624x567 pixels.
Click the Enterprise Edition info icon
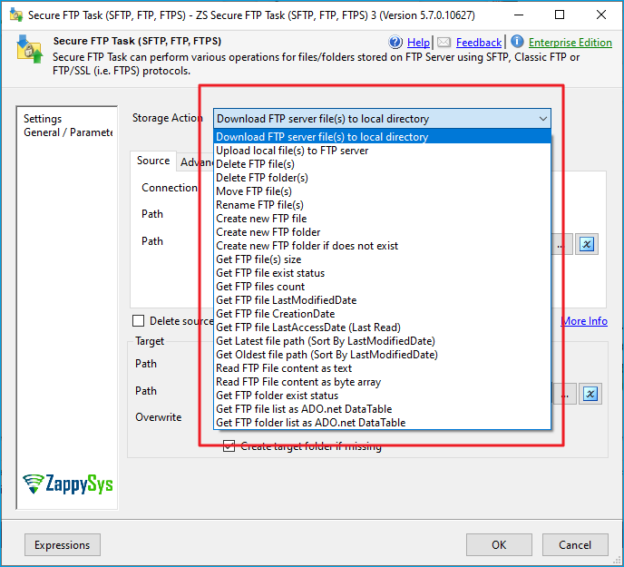(x=517, y=42)
